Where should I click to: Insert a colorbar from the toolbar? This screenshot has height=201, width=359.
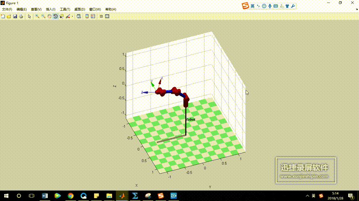pos(87,16)
